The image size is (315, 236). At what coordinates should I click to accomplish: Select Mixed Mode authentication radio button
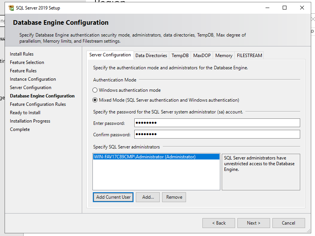pyautogui.click(x=95, y=100)
